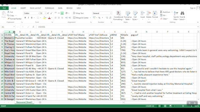Open the Borders dropdown

tap(40, 18)
